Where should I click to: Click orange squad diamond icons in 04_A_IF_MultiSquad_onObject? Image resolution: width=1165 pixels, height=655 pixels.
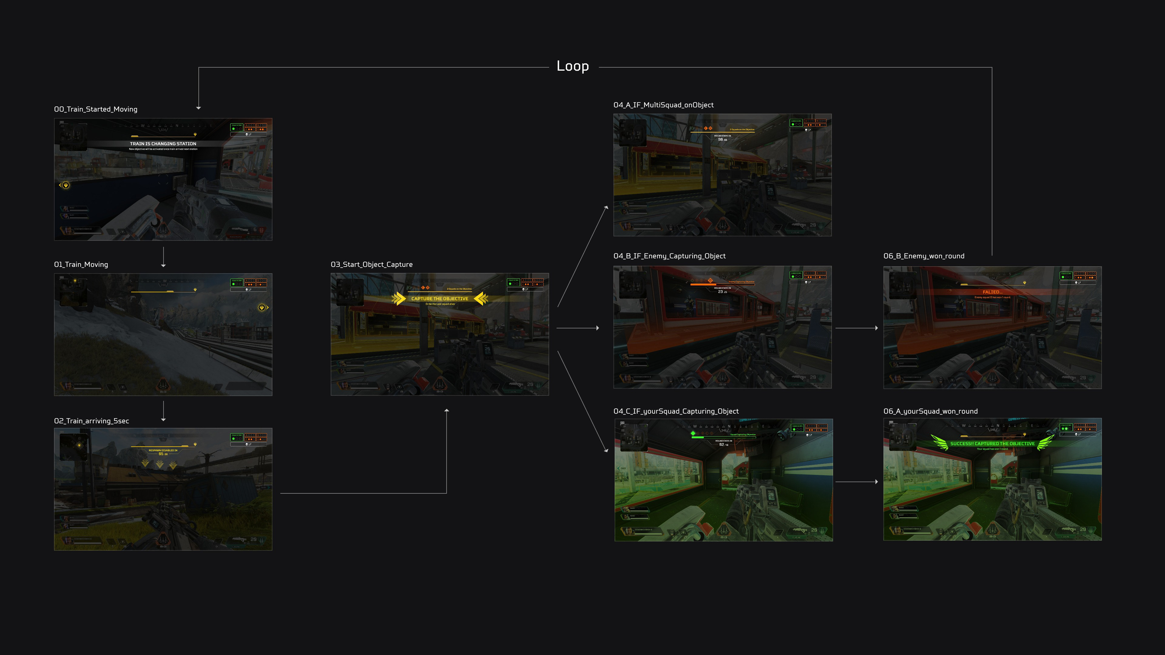[x=708, y=128]
